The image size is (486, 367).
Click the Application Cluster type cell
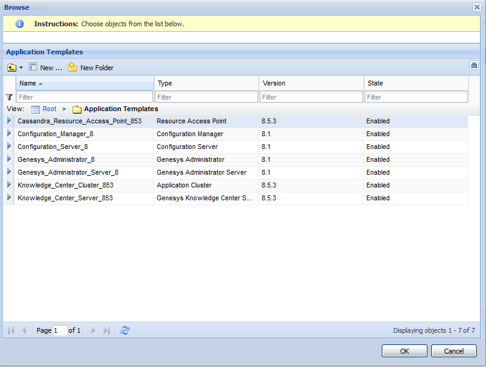pyautogui.click(x=206, y=185)
